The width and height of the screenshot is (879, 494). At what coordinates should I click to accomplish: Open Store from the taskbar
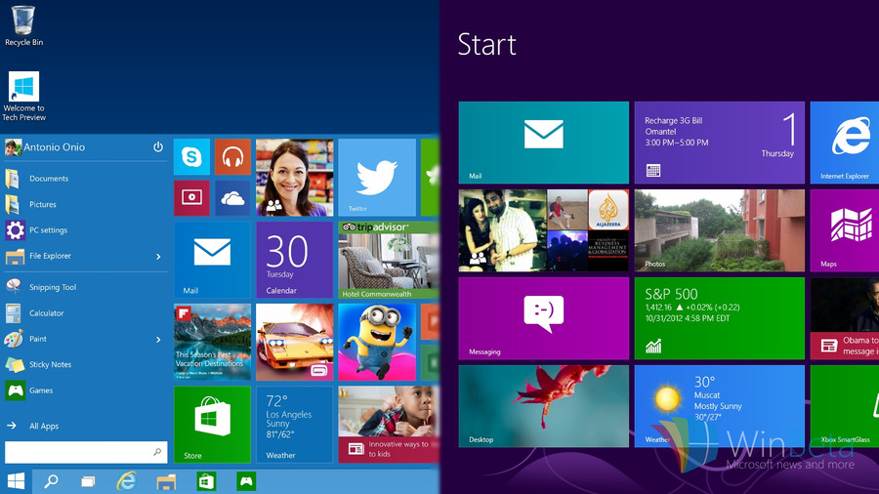coord(206,481)
